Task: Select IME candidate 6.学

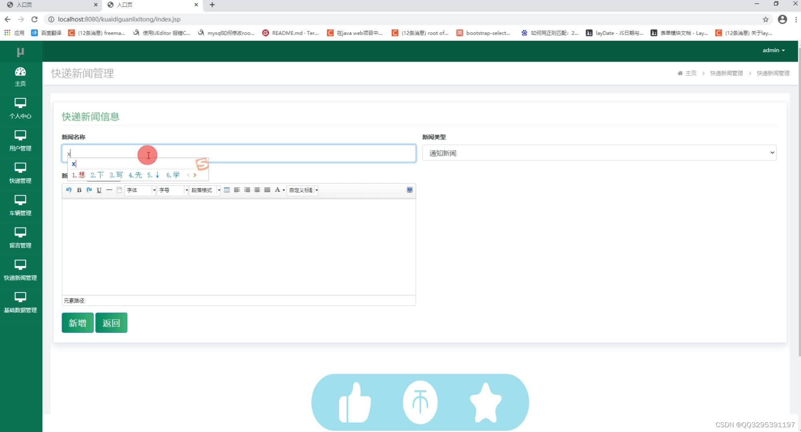Action: coord(173,175)
